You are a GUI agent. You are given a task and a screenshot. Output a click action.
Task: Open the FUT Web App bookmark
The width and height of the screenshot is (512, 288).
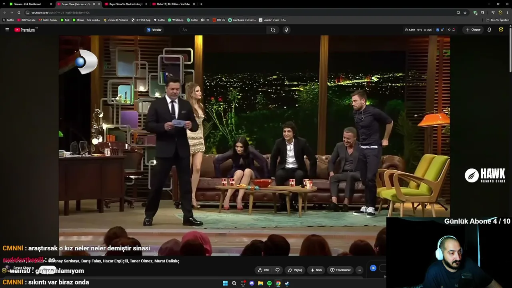(x=141, y=20)
